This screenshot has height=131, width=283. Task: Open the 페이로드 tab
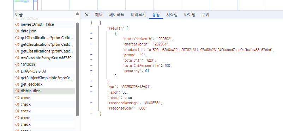click(x=116, y=15)
